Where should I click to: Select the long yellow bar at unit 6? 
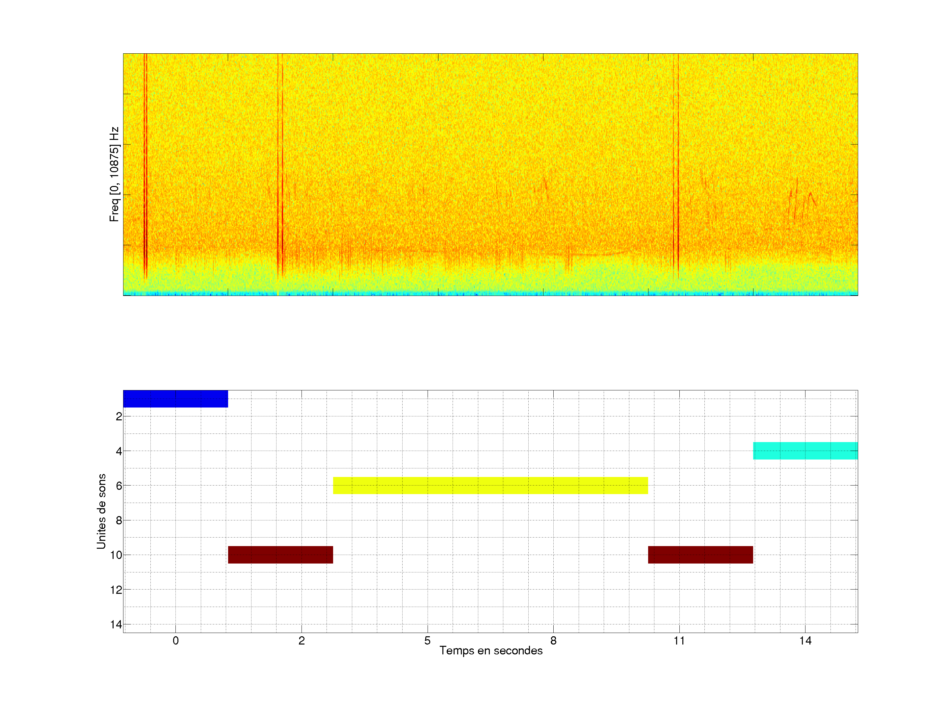(x=490, y=485)
